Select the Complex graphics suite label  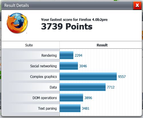(x=43, y=77)
